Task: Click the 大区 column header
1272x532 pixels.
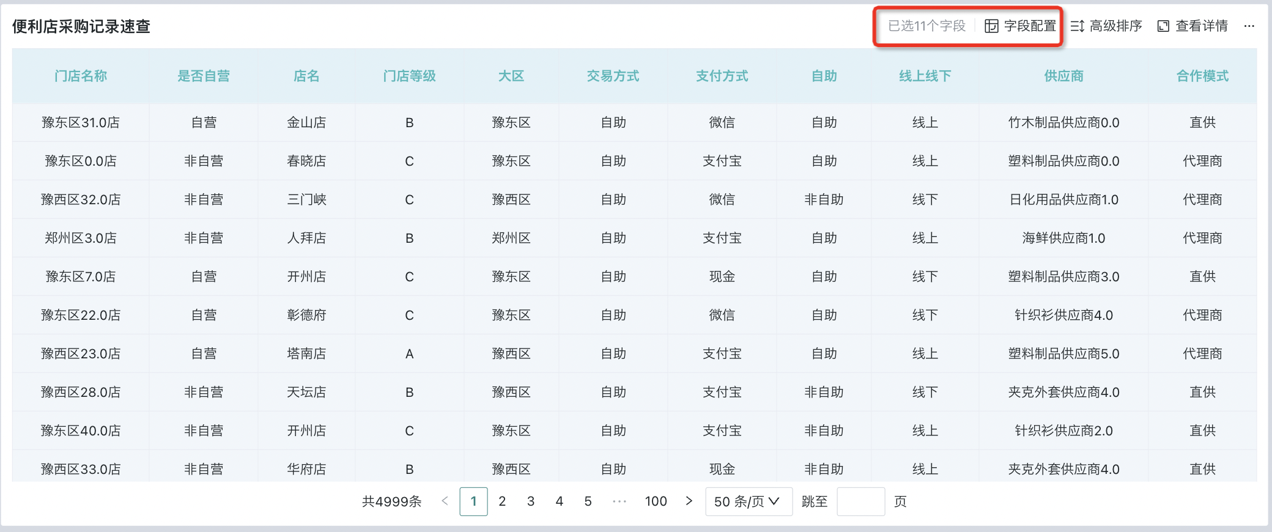Action: [511, 76]
